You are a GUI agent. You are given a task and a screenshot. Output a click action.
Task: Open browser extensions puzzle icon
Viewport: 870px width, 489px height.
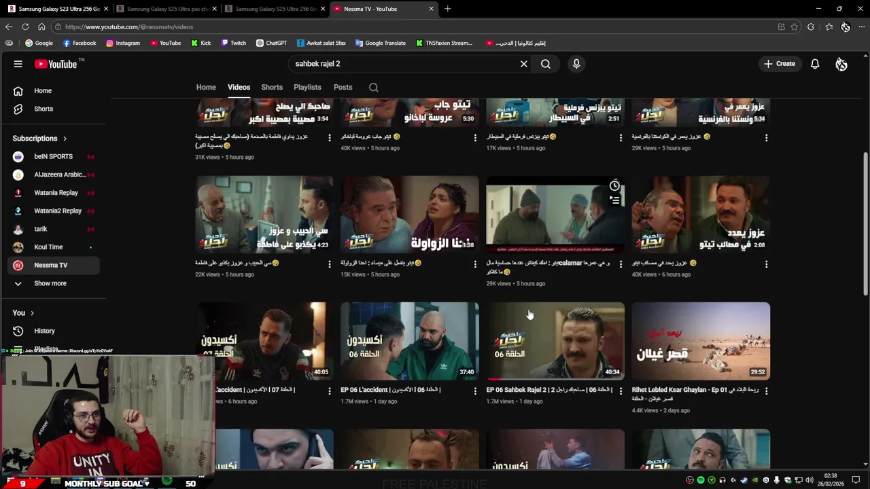pos(811,26)
